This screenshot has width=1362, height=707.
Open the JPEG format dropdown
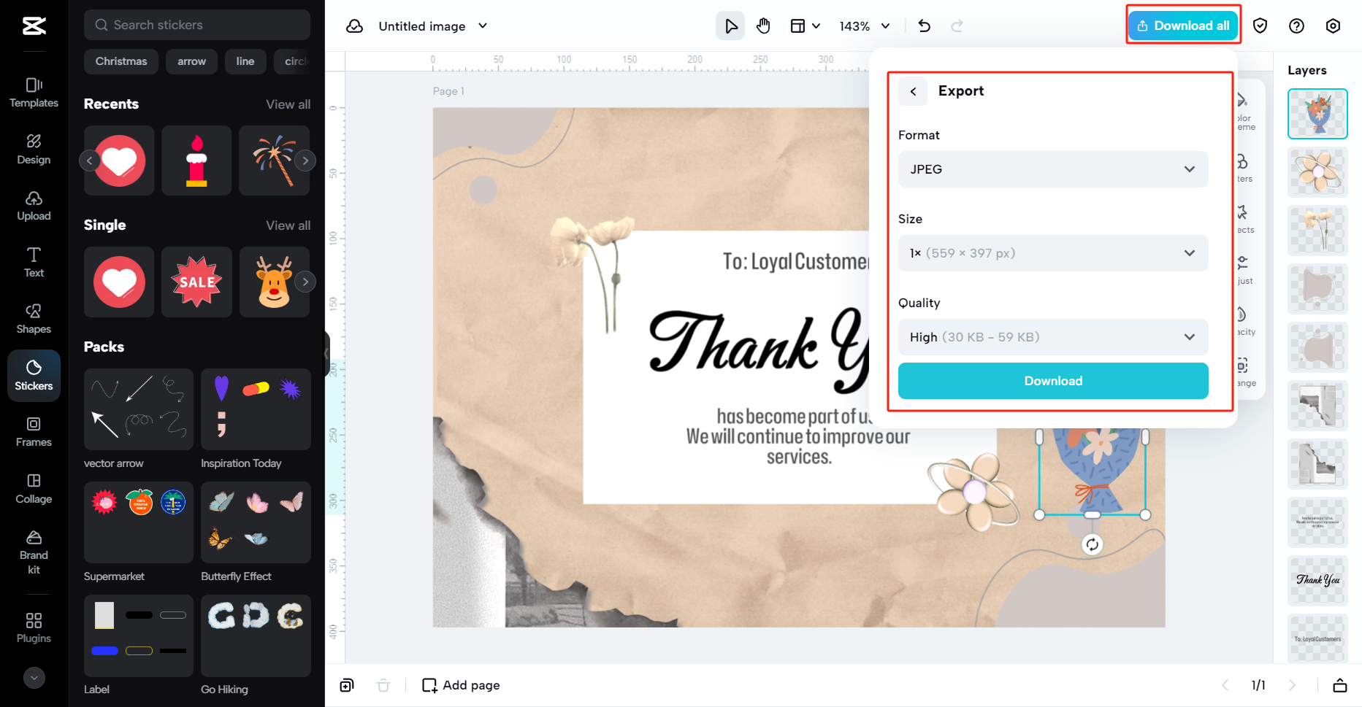pos(1052,169)
